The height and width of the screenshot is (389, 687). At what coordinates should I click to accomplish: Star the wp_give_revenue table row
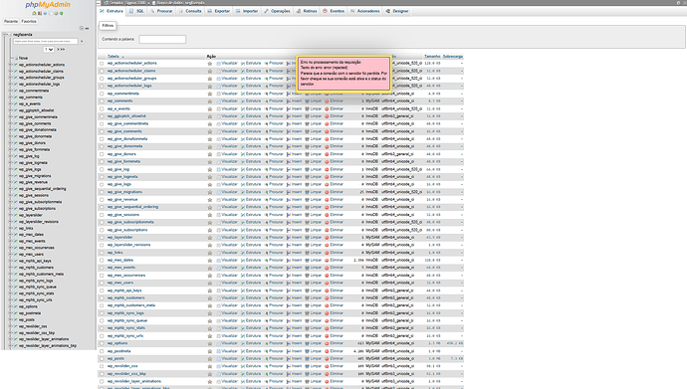pos(210,200)
